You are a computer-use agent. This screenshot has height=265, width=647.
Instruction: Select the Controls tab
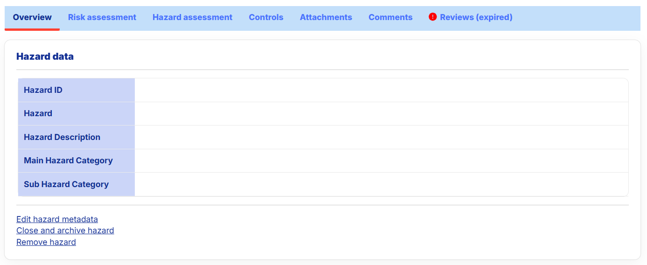tap(266, 17)
